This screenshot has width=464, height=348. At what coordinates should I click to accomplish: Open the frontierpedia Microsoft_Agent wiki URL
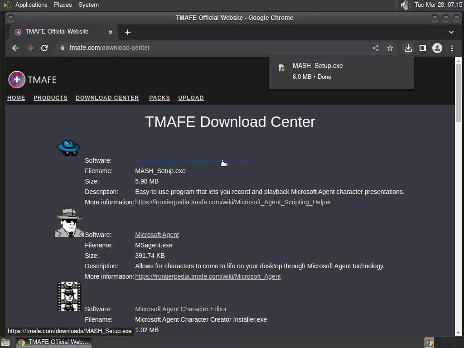pos(208,276)
